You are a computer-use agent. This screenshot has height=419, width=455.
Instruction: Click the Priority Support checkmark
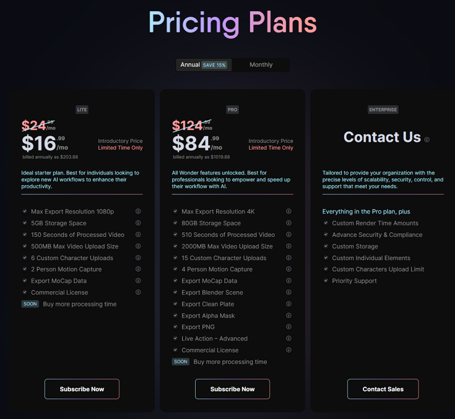tap(325, 281)
